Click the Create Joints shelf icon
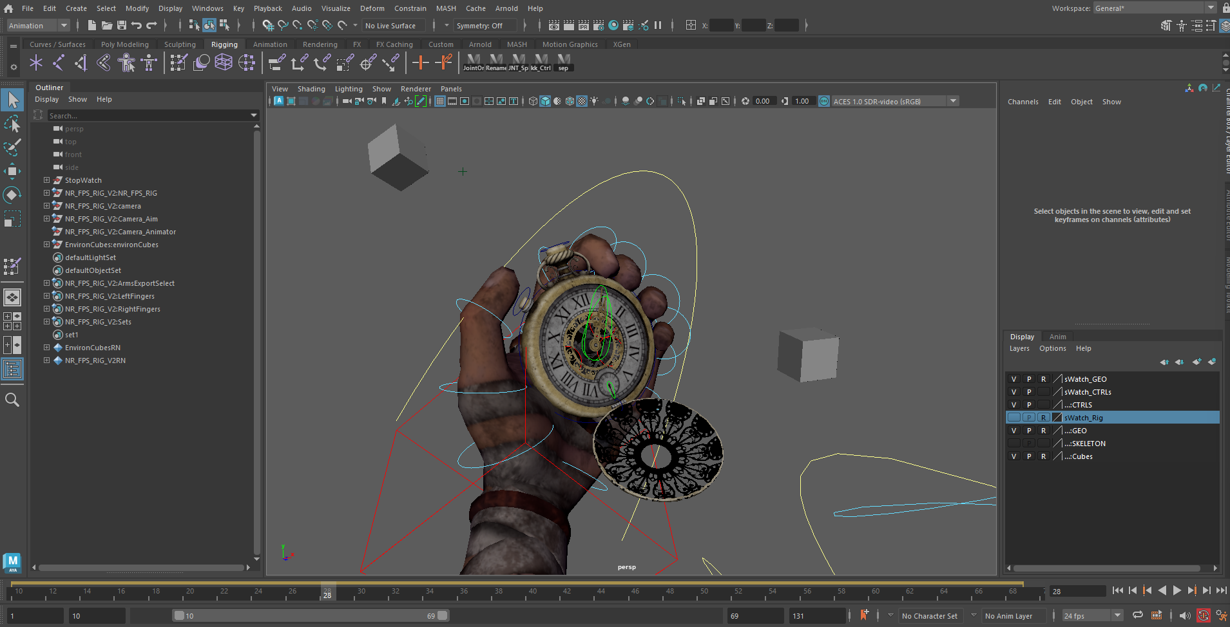The image size is (1230, 627). 58,62
